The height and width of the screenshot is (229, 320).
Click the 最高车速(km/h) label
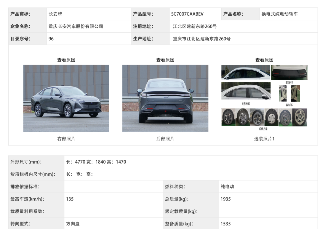tap(27, 199)
